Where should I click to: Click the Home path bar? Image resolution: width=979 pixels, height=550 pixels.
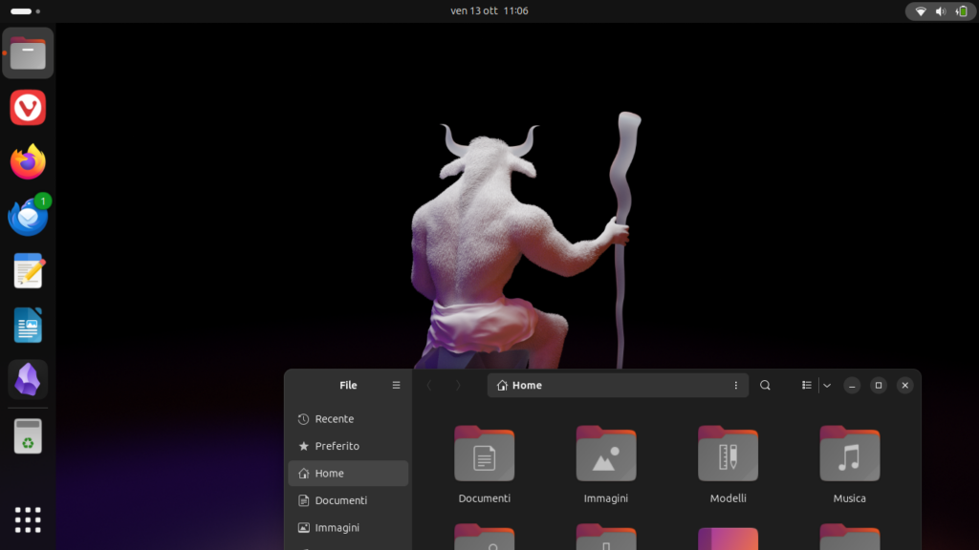pos(618,386)
